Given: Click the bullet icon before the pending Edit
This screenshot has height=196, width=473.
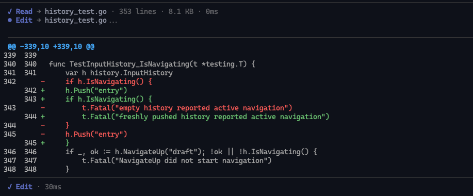Looking at the screenshot, I should tap(10, 21).
